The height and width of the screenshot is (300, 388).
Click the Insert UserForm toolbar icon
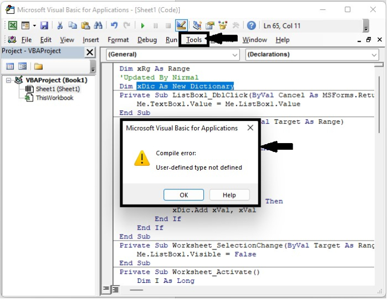[x=25, y=26]
